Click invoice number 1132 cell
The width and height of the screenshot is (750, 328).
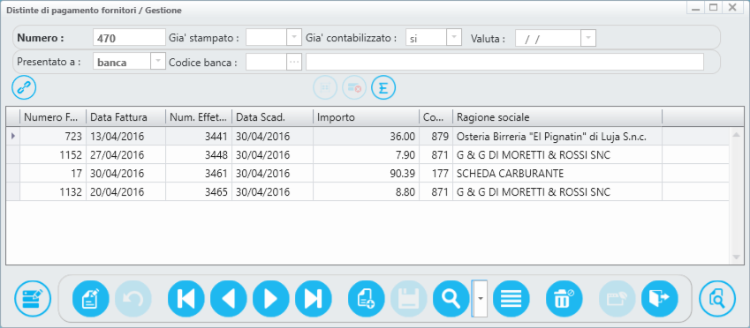click(53, 192)
